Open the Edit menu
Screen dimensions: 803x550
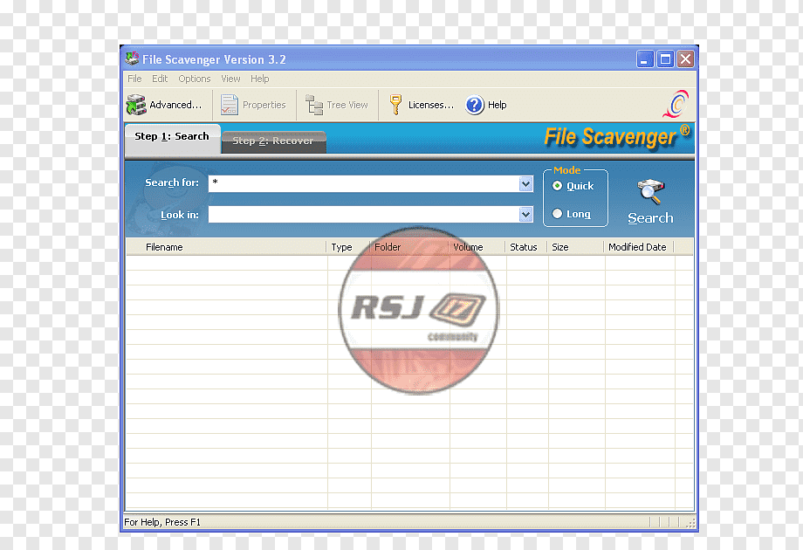tap(160, 79)
